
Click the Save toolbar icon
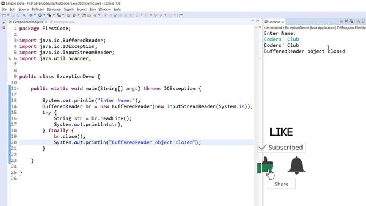coord(13,15)
